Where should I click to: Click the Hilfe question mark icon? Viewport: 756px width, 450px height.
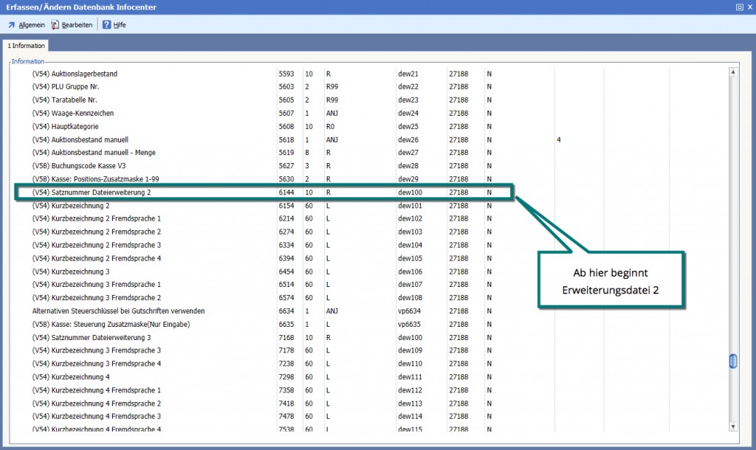tap(107, 25)
